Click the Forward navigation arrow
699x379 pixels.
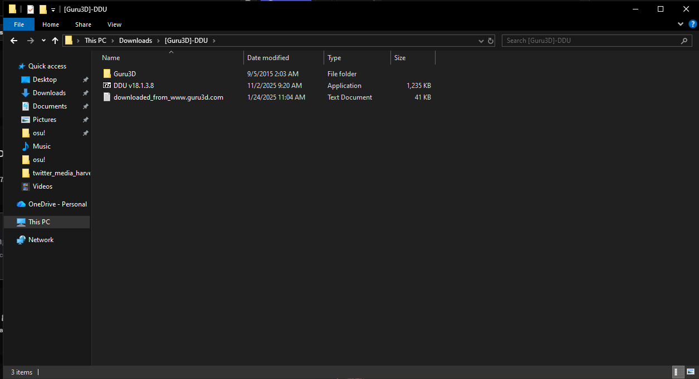point(31,41)
